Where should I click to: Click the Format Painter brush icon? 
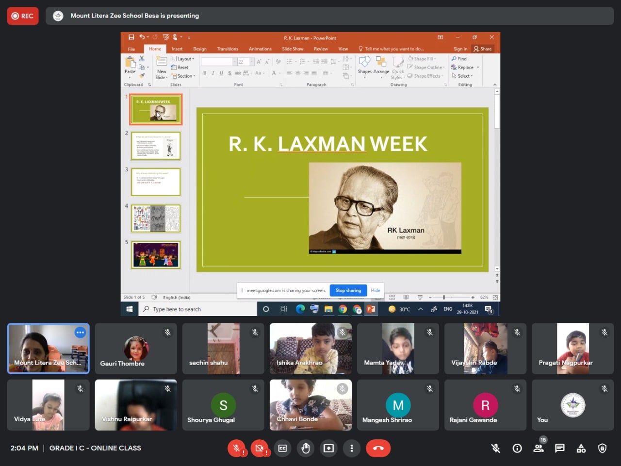coord(142,76)
